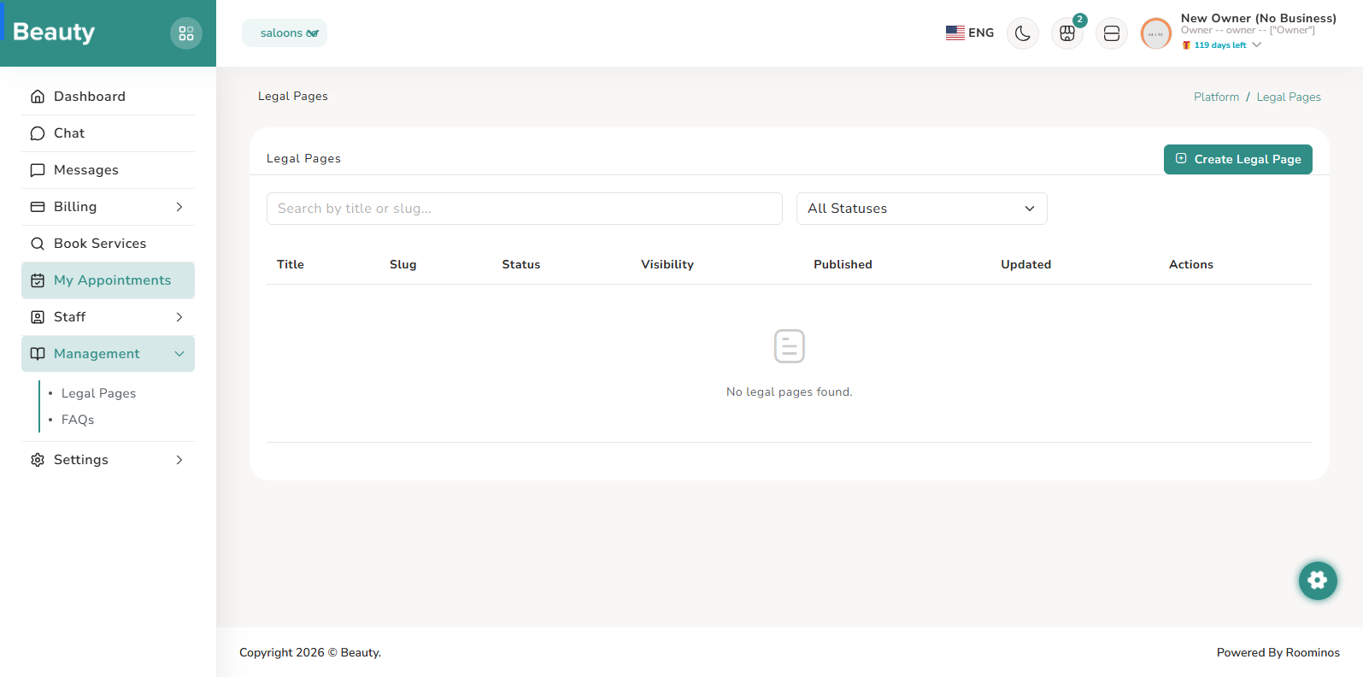Click Create Legal Page button
This screenshot has height=677, width=1363.
coord(1238,159)
